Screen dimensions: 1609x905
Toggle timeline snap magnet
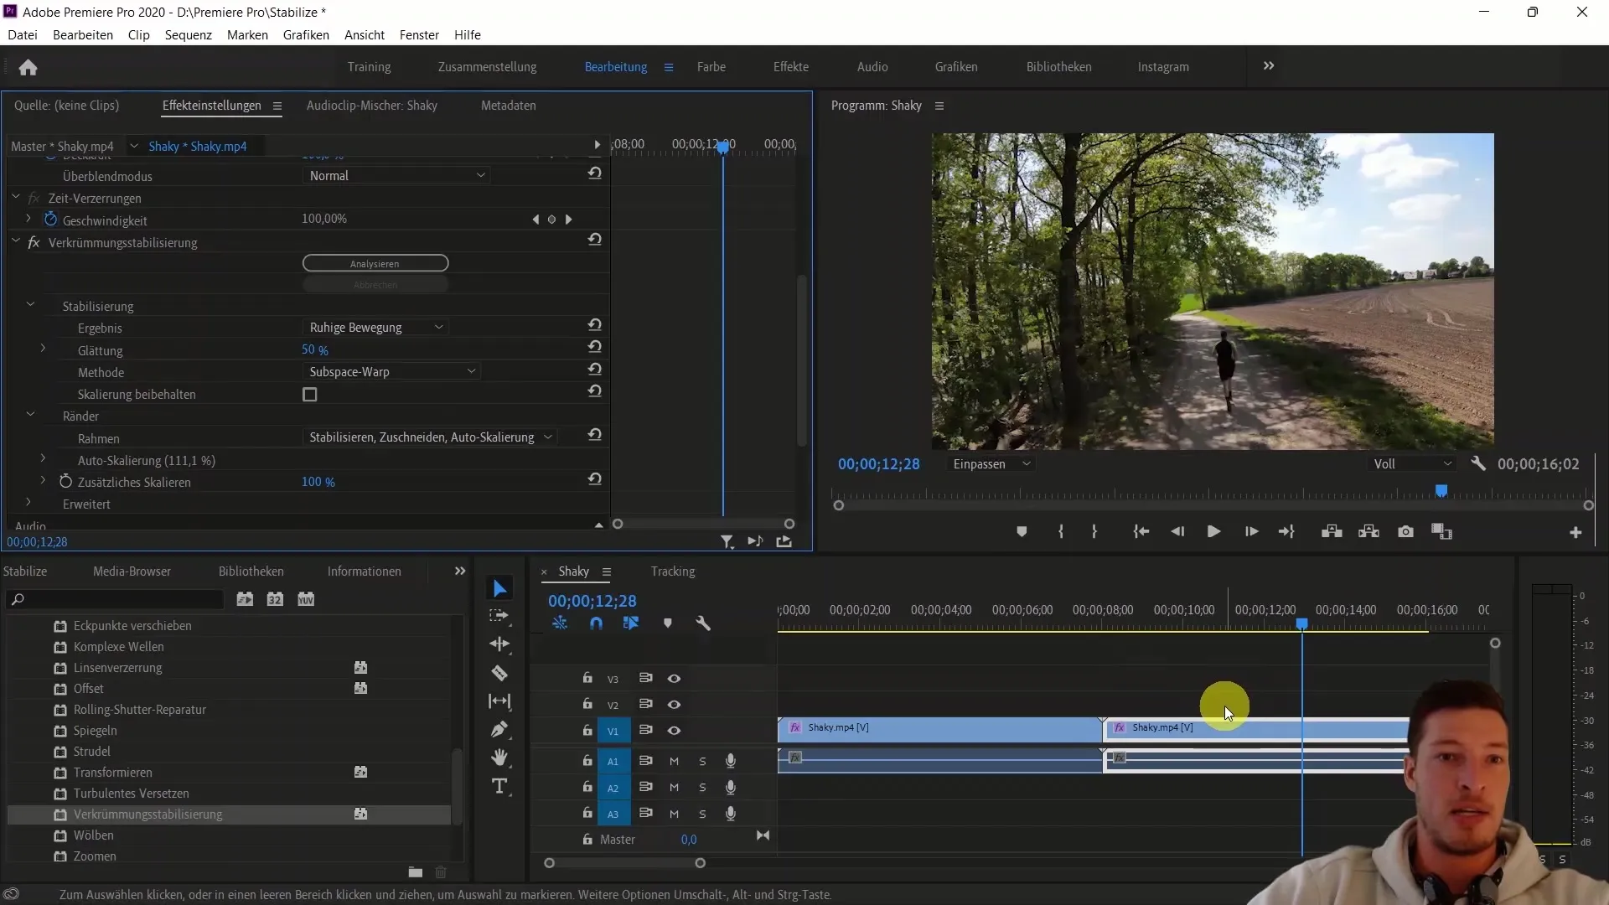coord(596,623)
